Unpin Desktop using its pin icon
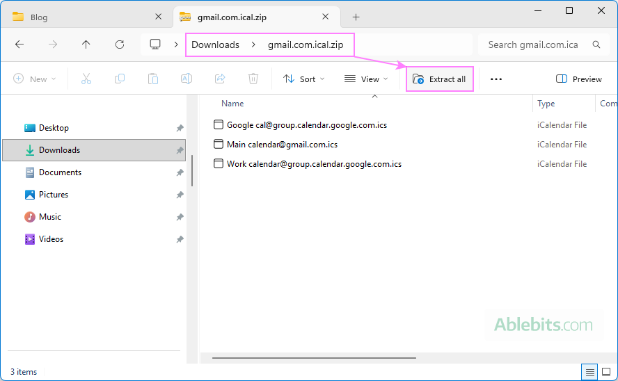Viewport: 618px width, 381px height. coord(180,128)
